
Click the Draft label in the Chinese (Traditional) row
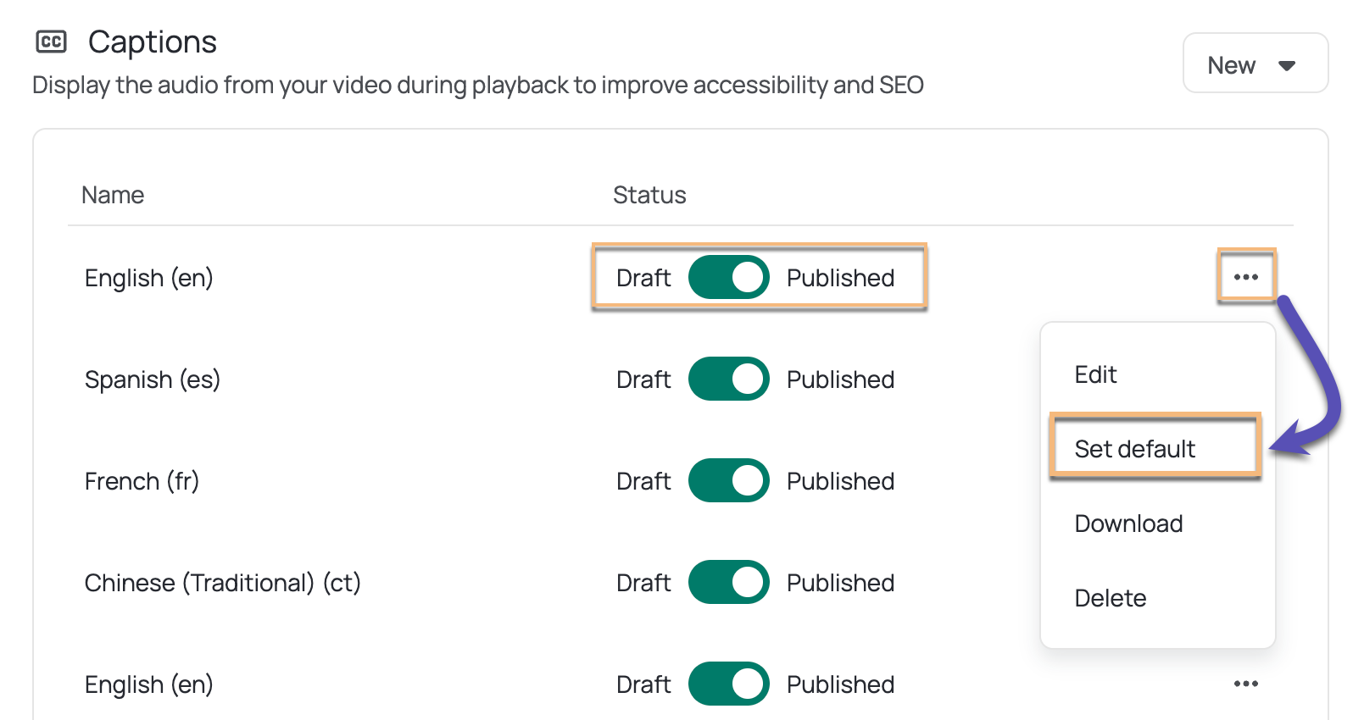(643, 583)
